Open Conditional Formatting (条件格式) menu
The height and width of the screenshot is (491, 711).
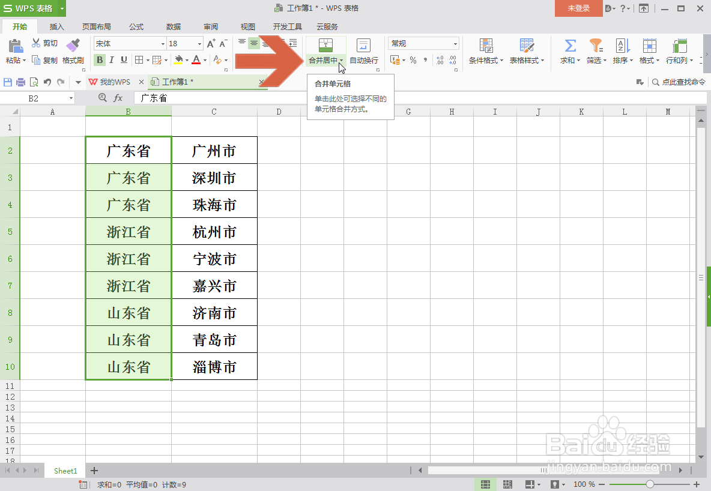(x=486, y=51)
